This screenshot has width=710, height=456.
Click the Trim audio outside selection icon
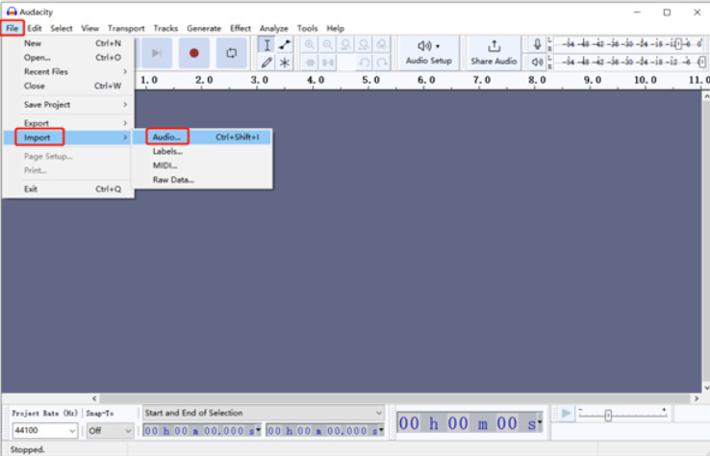310,62
